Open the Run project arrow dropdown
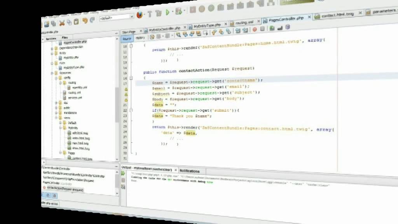The height and width of the screenshot is (224, 398). pos(172,12)
